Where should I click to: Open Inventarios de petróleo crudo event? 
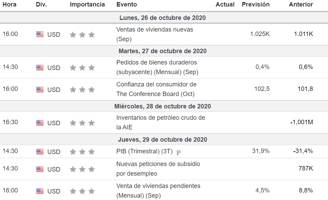coord(160,118)
